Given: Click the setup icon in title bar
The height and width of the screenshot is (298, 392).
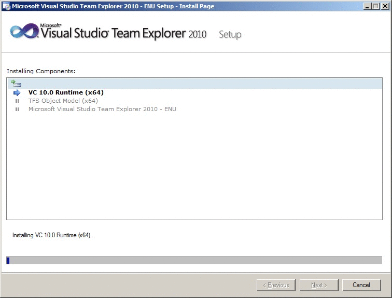Looking at the screenshot, I should click(x=6, y=6).
